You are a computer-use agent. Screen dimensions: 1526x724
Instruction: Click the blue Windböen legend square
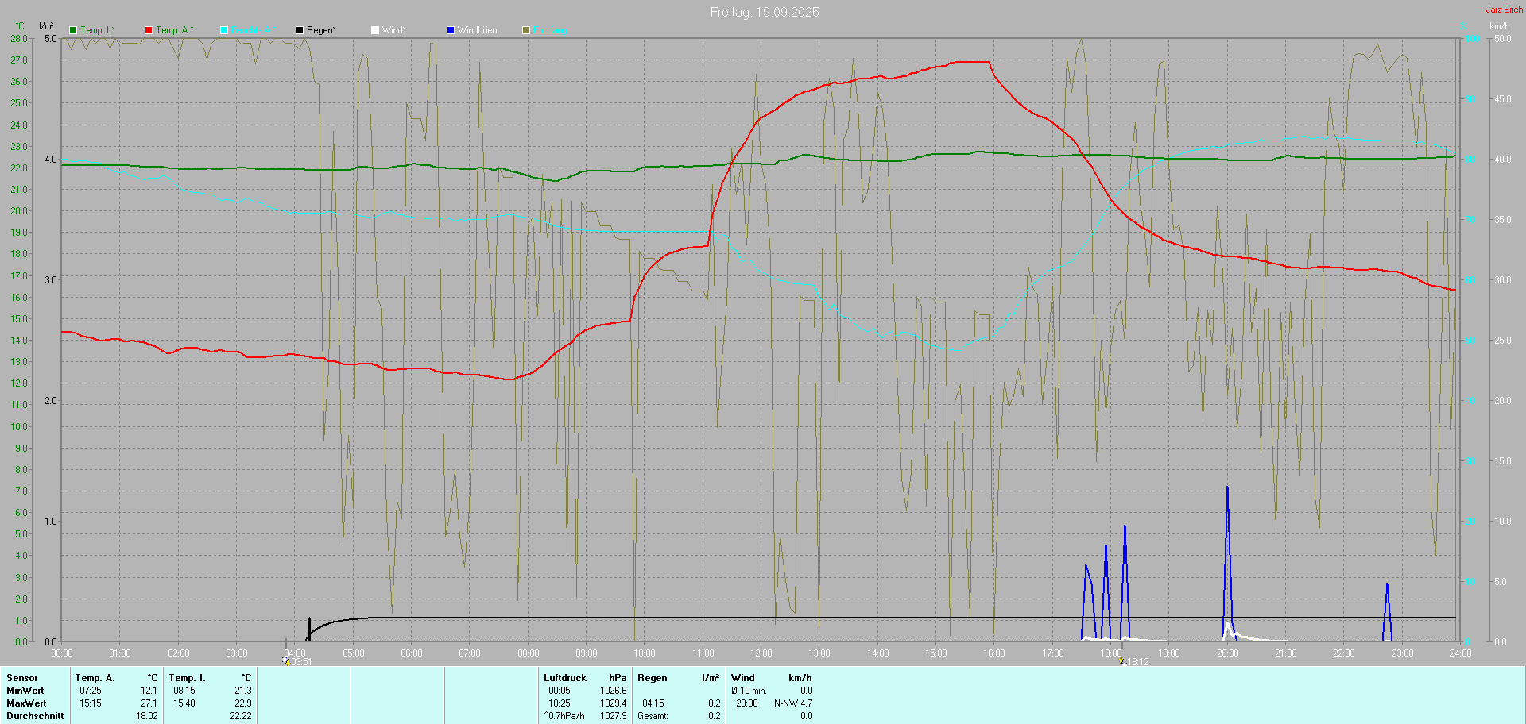(451, 30)
